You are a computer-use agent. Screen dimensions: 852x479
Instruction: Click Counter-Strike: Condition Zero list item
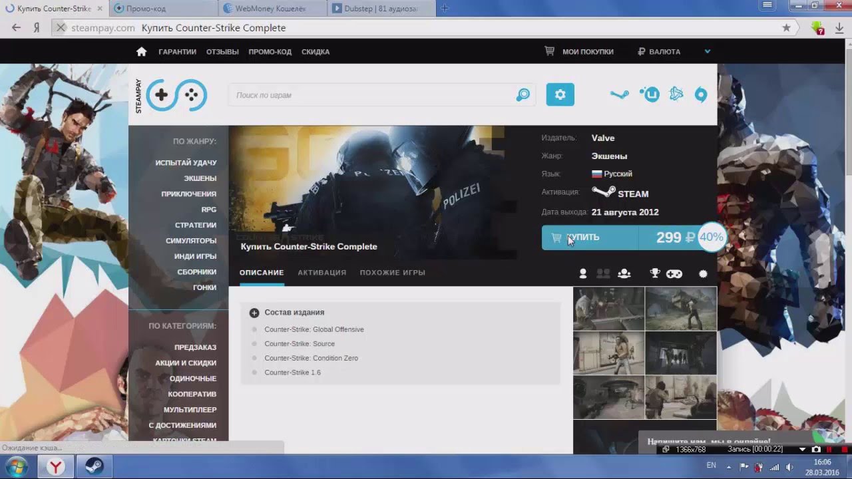coord(311,358)
